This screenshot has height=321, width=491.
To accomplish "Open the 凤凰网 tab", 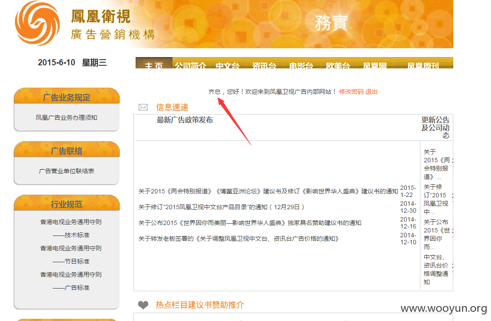I will click(x=375, y=63).
